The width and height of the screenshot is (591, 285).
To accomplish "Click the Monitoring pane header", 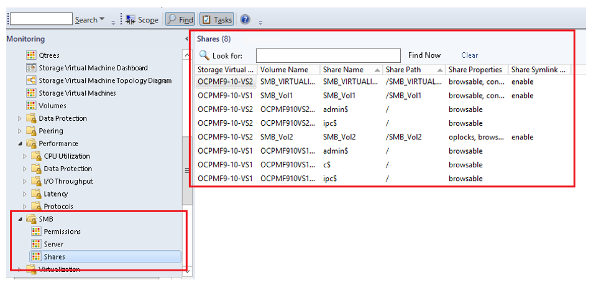I will pos(25,39).
